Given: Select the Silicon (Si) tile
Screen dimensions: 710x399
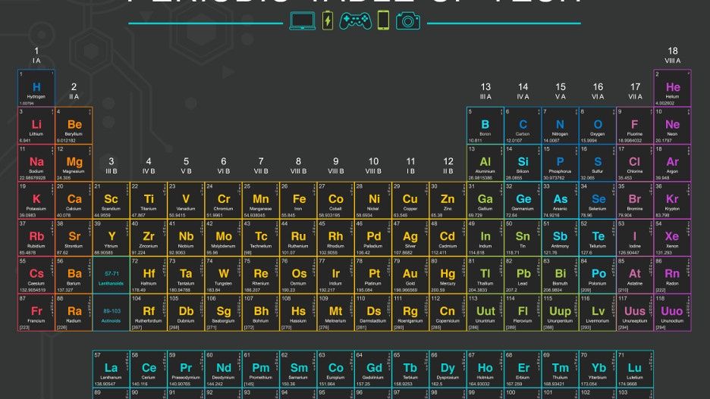Looking at the screenshot, I should coord(523,163).
